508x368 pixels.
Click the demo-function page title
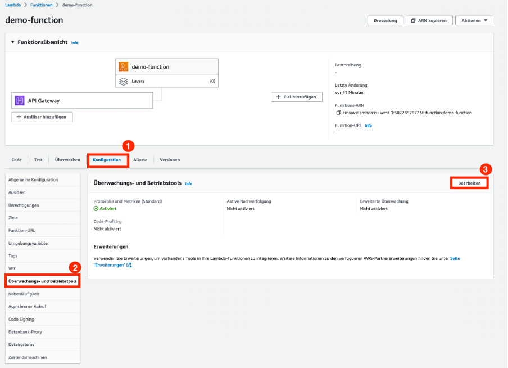[x=34, y=20]
